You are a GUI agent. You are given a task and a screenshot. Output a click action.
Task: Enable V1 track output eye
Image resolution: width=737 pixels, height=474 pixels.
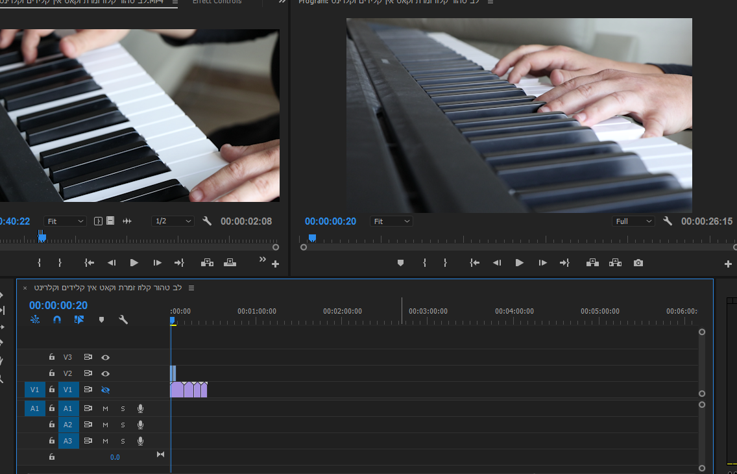pos(105,390)
